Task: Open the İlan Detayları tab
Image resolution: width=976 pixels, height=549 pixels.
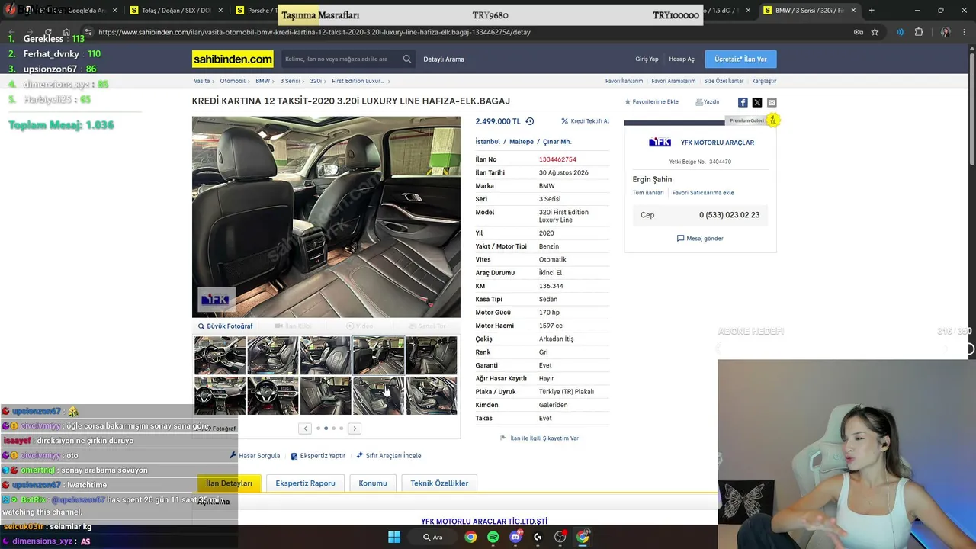Action: click(x=229, y=483)
